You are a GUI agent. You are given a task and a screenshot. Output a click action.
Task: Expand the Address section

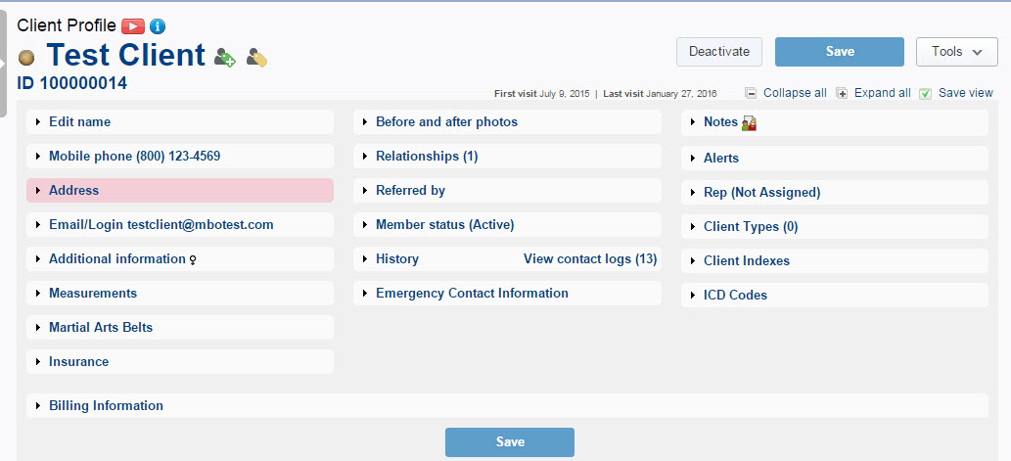pos(180,190)
